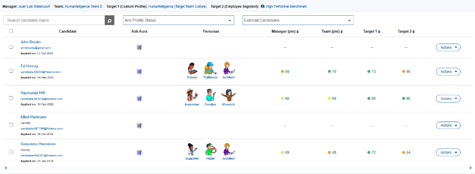Click Genevieve Hermiston's Supporter persona icon
475x174 pixels.
tap(192, 149)
